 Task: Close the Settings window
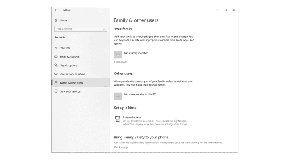[x=234, y=10]
